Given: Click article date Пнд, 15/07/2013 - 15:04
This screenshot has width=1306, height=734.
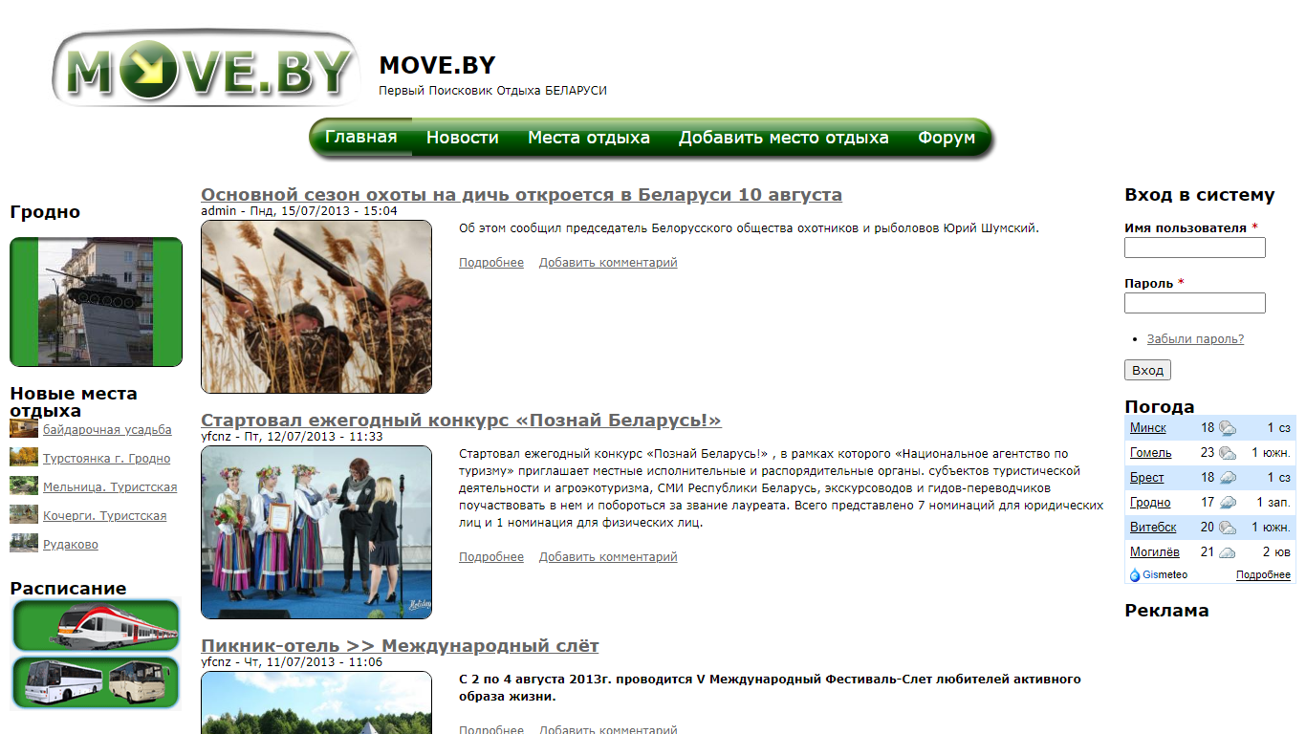Looking at the screenshot, I should [324, 211].
